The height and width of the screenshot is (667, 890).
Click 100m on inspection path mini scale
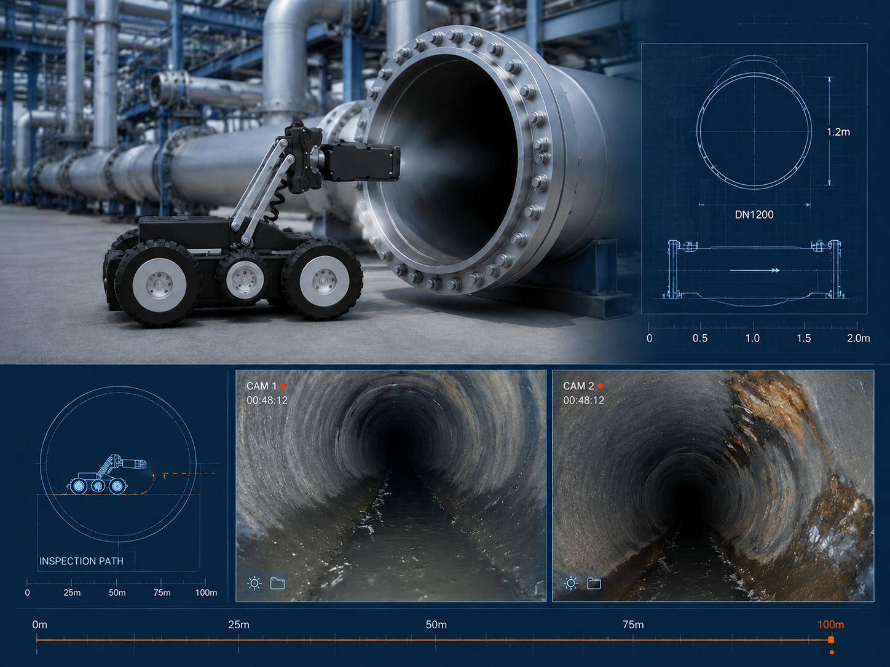click(206, 593)
